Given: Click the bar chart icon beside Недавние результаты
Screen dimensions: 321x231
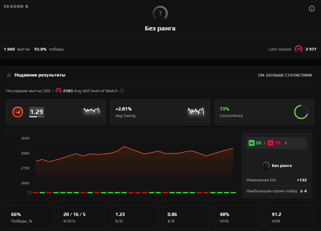Looking at the screenshot, I should click(x=9, y=75).
